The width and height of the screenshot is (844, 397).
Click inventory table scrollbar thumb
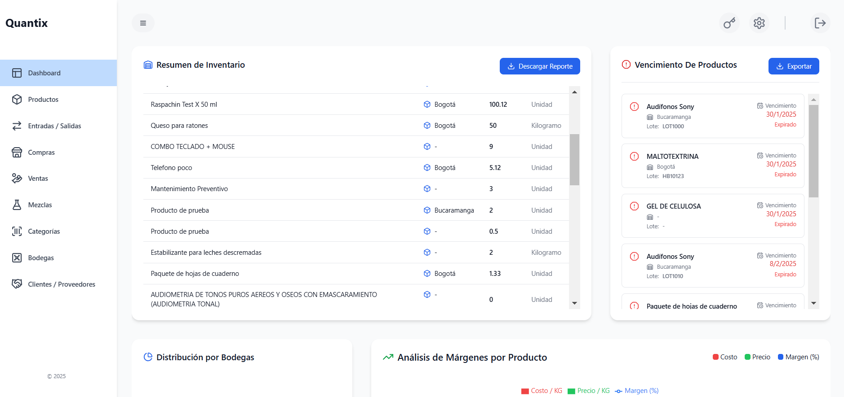[574, 160]
